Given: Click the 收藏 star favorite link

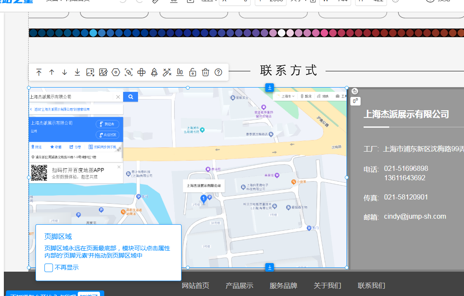Looking at the screenshot, I should pos(56,147).
